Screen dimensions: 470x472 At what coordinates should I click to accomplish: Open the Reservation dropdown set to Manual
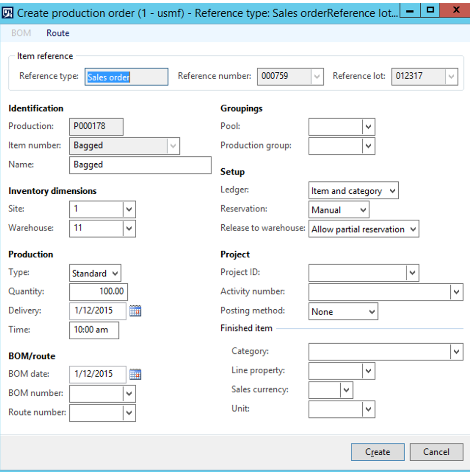point(362,209)
